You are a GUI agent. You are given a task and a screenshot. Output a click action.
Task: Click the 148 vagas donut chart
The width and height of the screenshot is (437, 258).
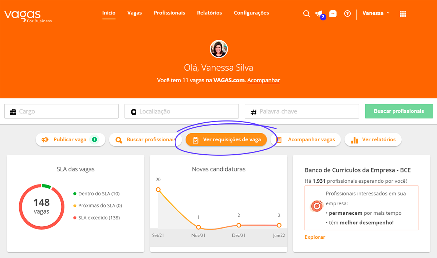(42, 206)
